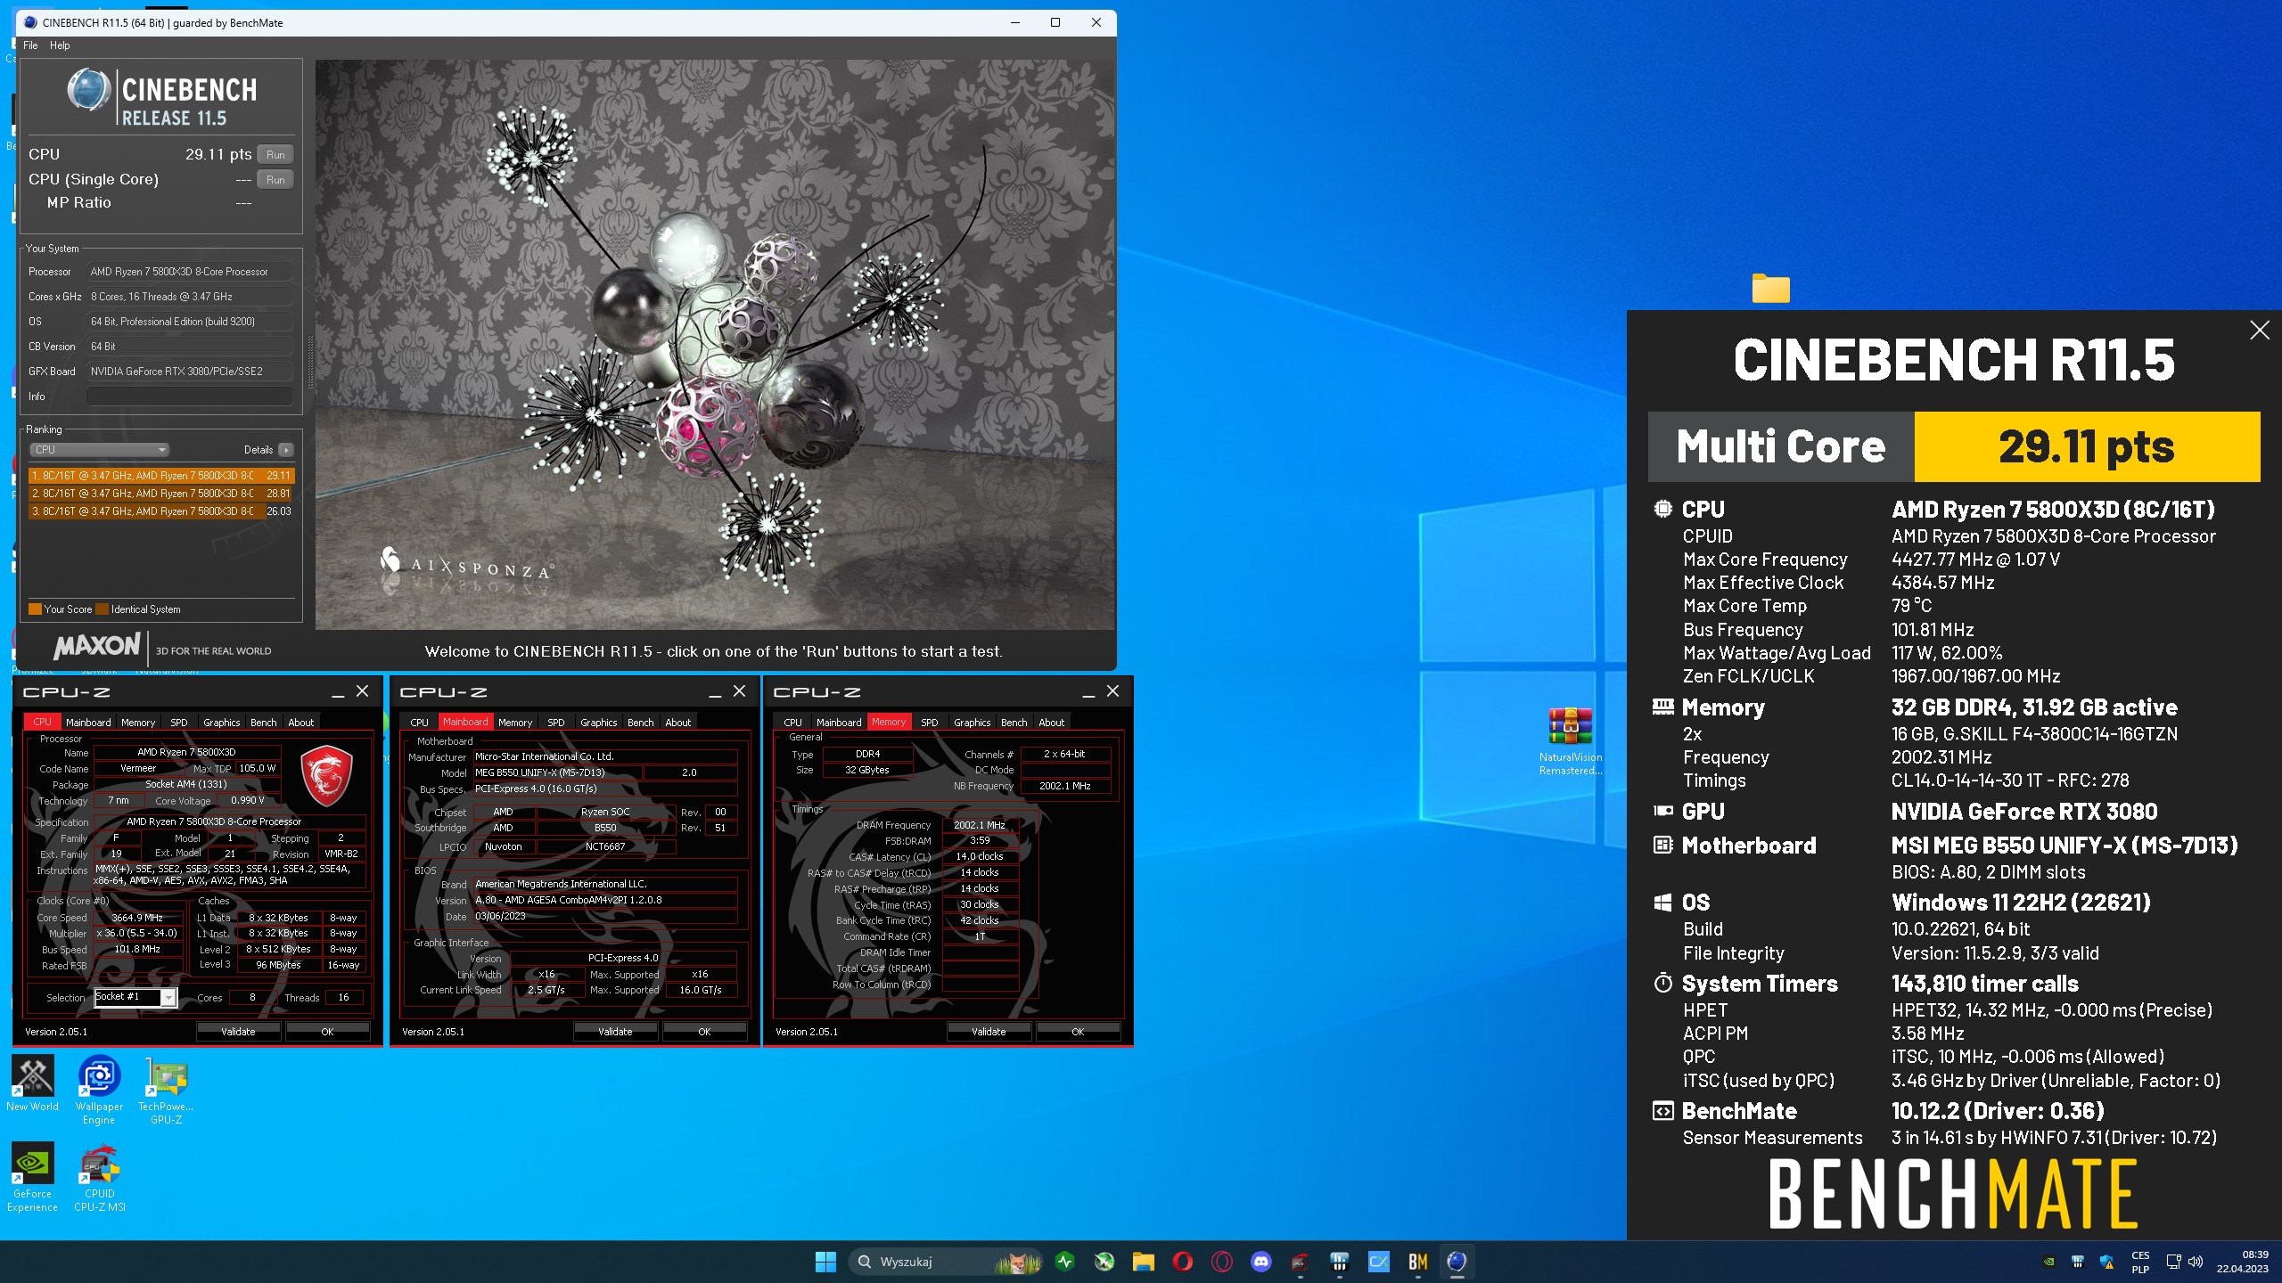Switch to Mainboard tab in first CPU-Z window
Image resolution: width=2282 pixels, height=1283 pixels.
88,723
